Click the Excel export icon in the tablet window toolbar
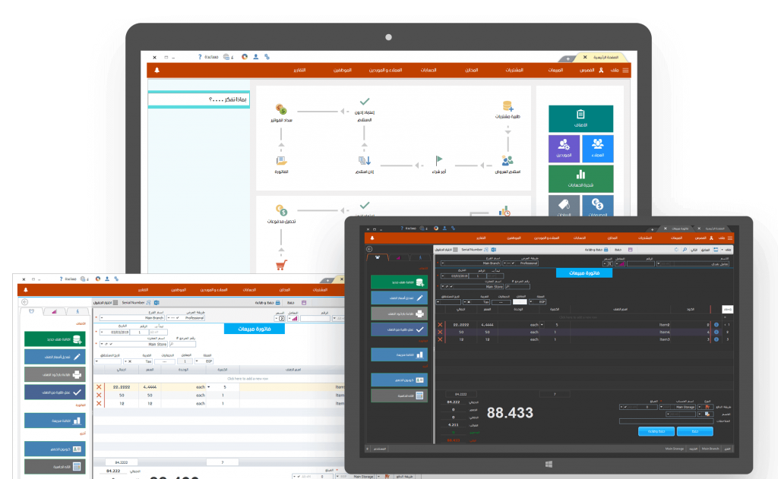Screen dimensions: 778x479 [493, 250]
